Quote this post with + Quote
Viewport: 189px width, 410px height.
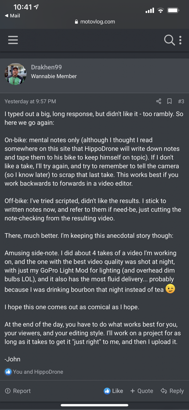(x=142, y=391)
